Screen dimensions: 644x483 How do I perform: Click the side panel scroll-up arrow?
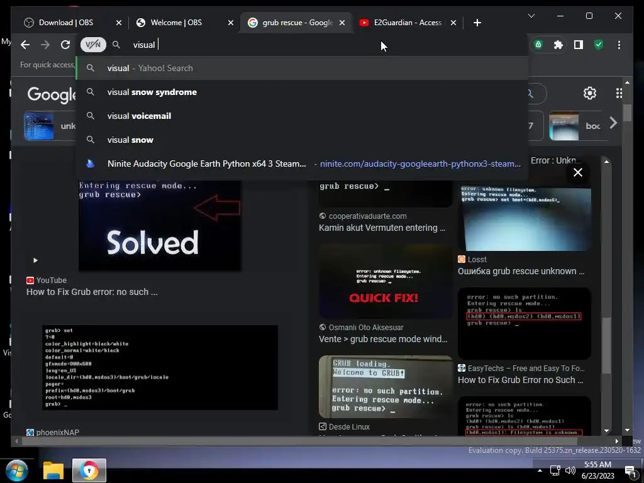click(x=607, y=162)
